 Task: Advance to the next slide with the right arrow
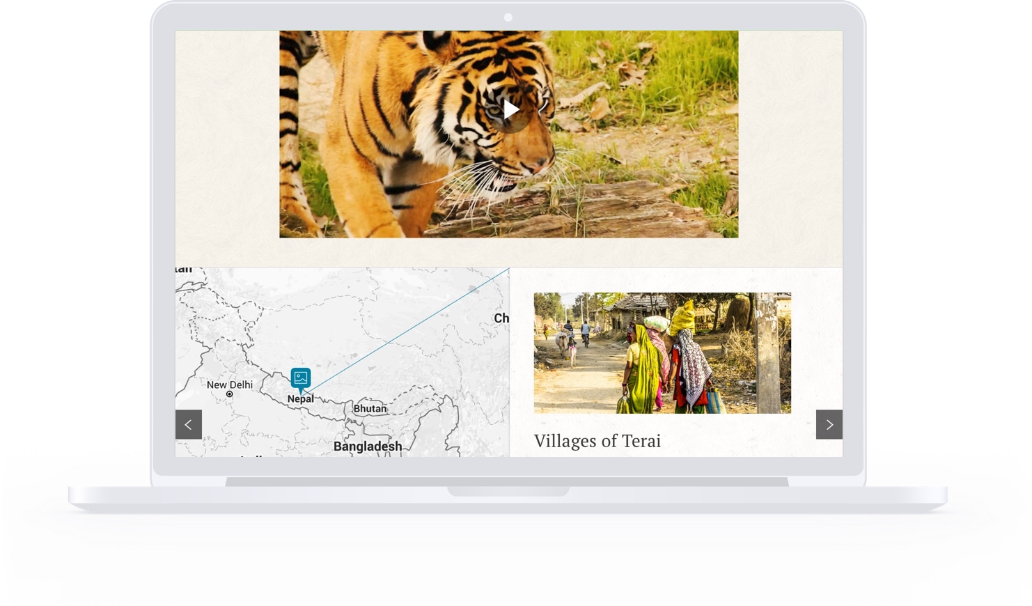coord(829,424)
